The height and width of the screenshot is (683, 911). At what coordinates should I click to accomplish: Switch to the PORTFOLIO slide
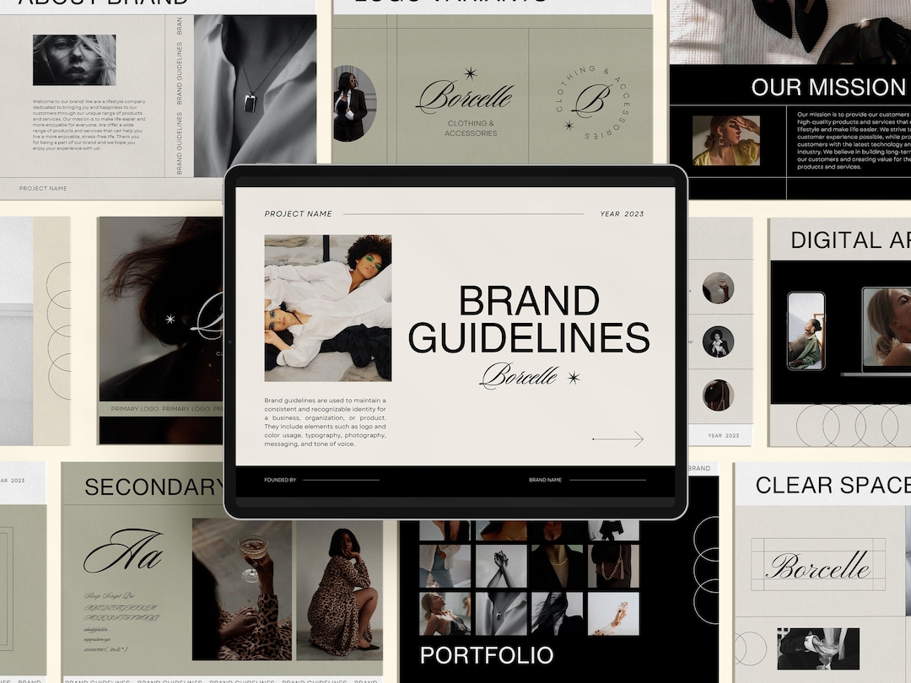pyautogui.click(x=485, y=655)
